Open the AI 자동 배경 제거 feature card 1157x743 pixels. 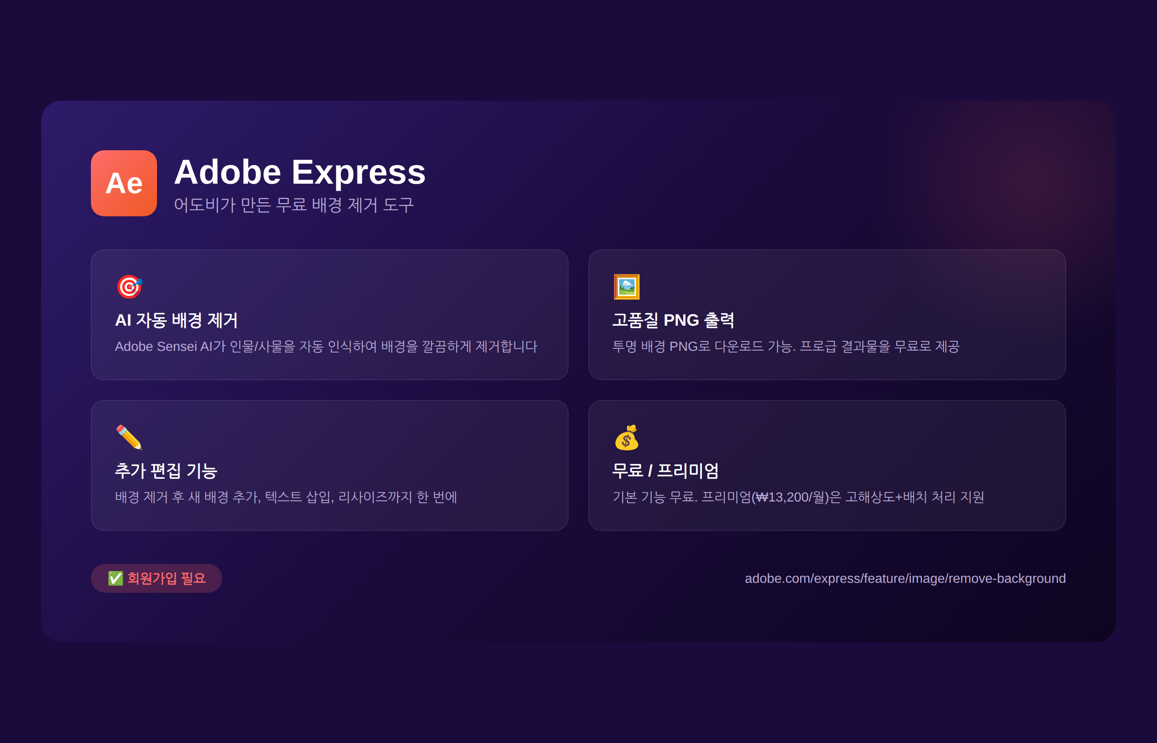coord(330,314)
